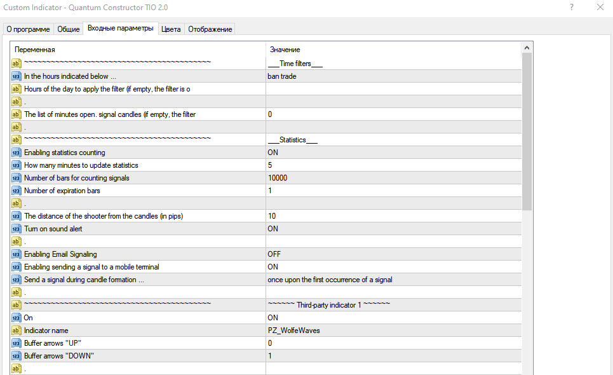
Task: Click the vertical scrollbar thumb of the parameter list
Action: (527, 132)
